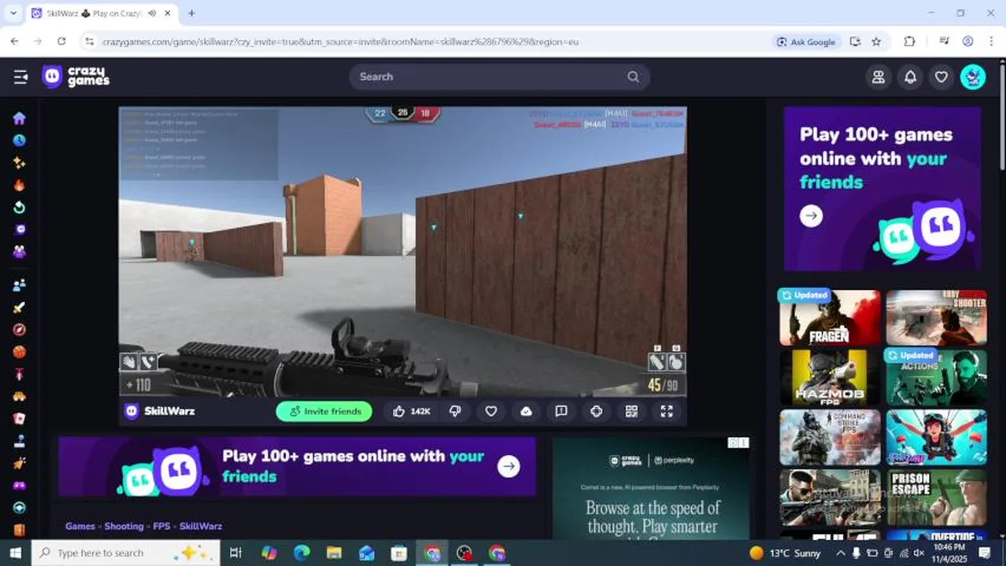Click the crosshair icon in the game bar
1006x566 pixels.
point(596,411)
